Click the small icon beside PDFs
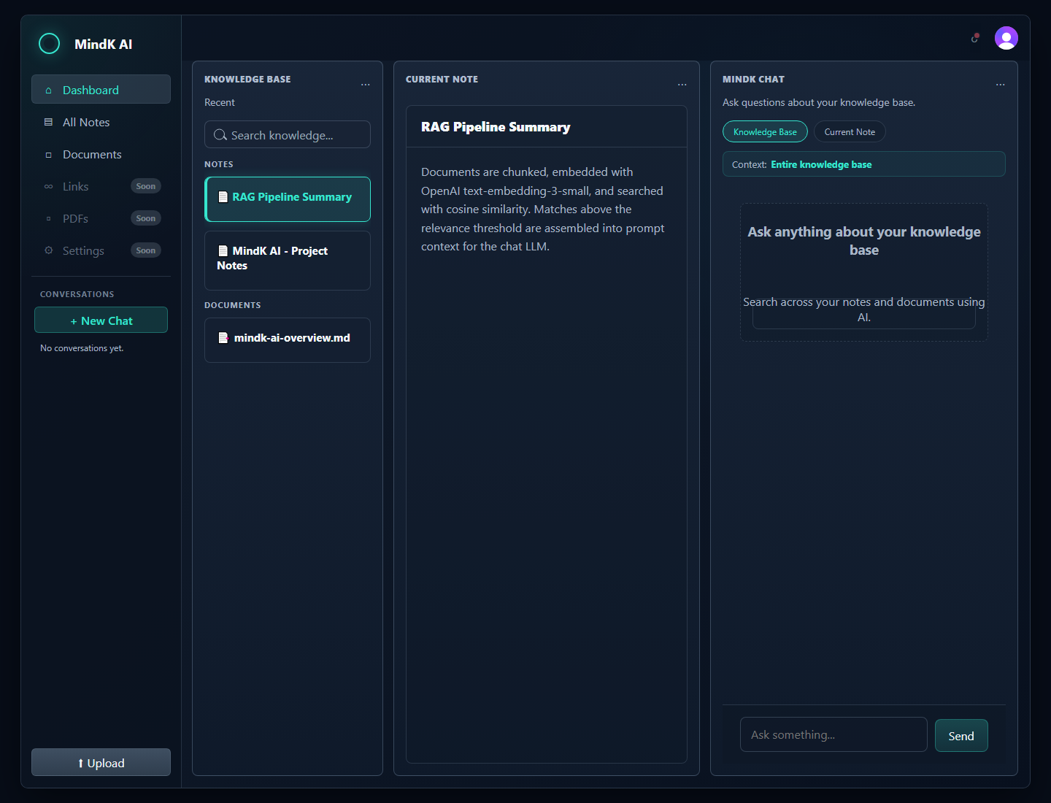This screenshot has width=1051, height=803. click(x=48, y=219)
